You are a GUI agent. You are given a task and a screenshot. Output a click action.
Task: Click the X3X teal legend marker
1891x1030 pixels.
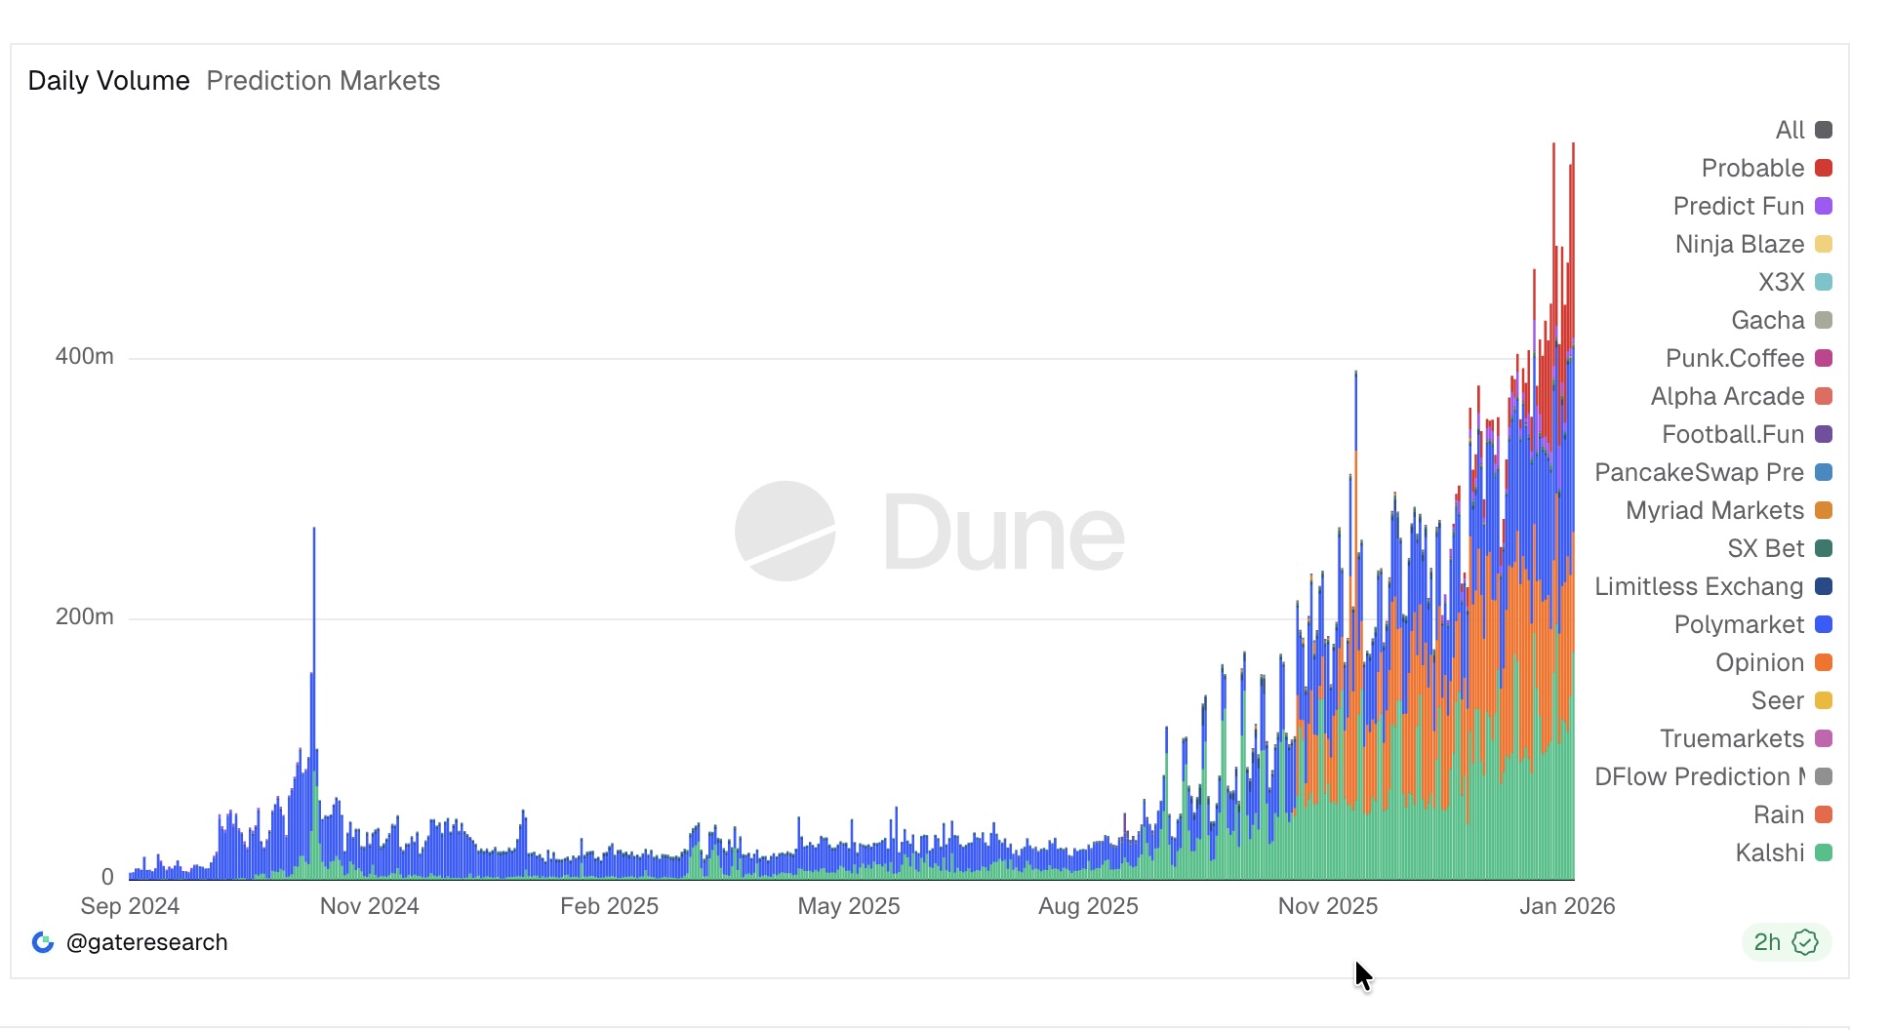click(1823, 282)
